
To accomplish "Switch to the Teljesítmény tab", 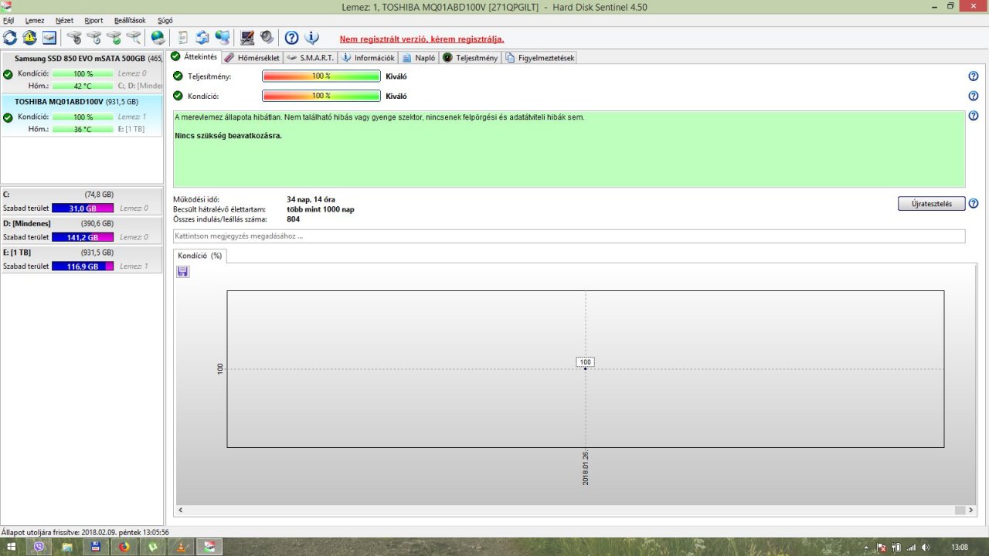I will [x=471, y=58].
